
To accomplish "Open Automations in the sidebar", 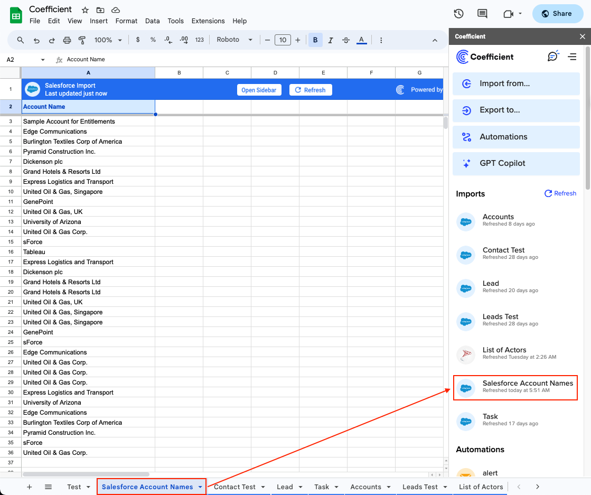I will pos(516,137).
